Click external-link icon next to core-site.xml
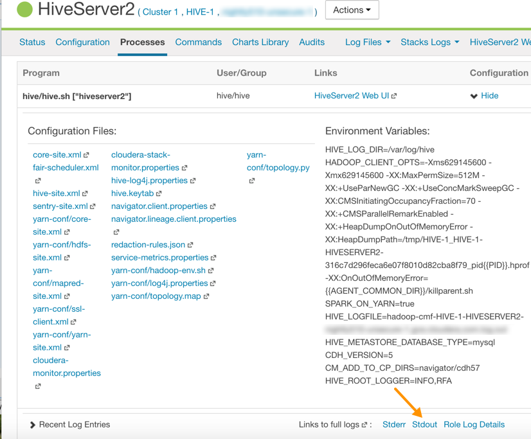The image size is (531, 439). [87, 155]
